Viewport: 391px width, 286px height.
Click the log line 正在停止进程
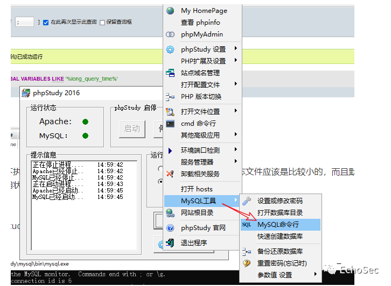point(78,165)
